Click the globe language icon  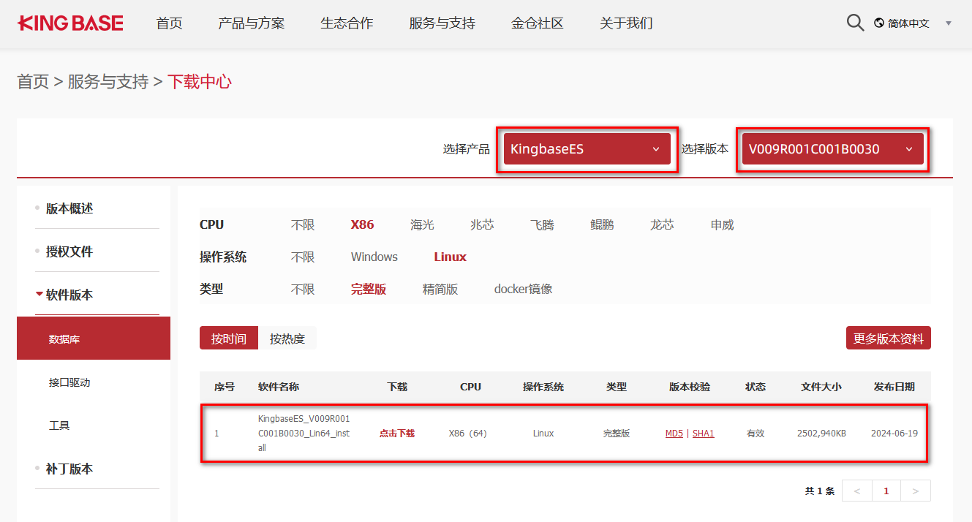(x=879, y=23)
